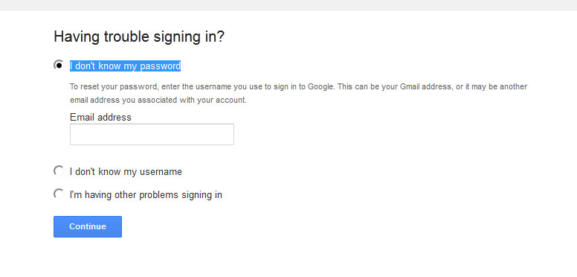Screen dimensions: 577x277
Task: Click the "I'm having other problems signing in" label
Action: (x=146, y=194)
